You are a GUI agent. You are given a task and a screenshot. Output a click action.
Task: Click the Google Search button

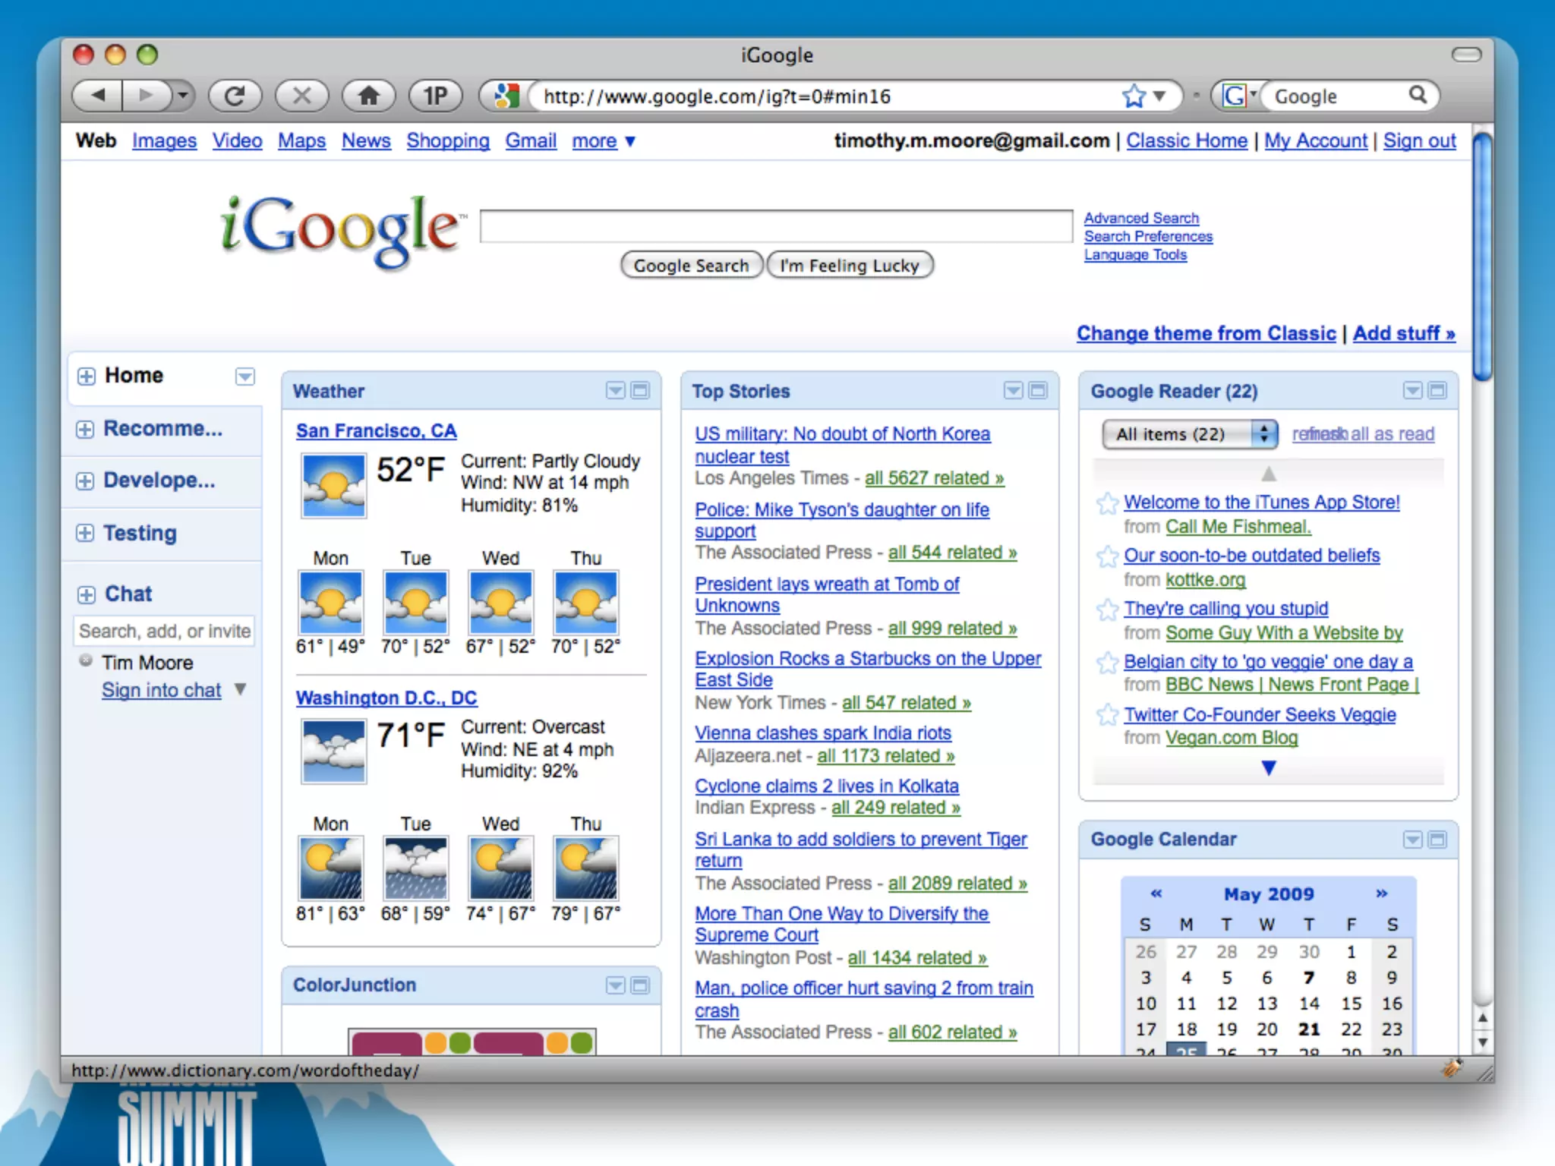[x=691, y=265]
